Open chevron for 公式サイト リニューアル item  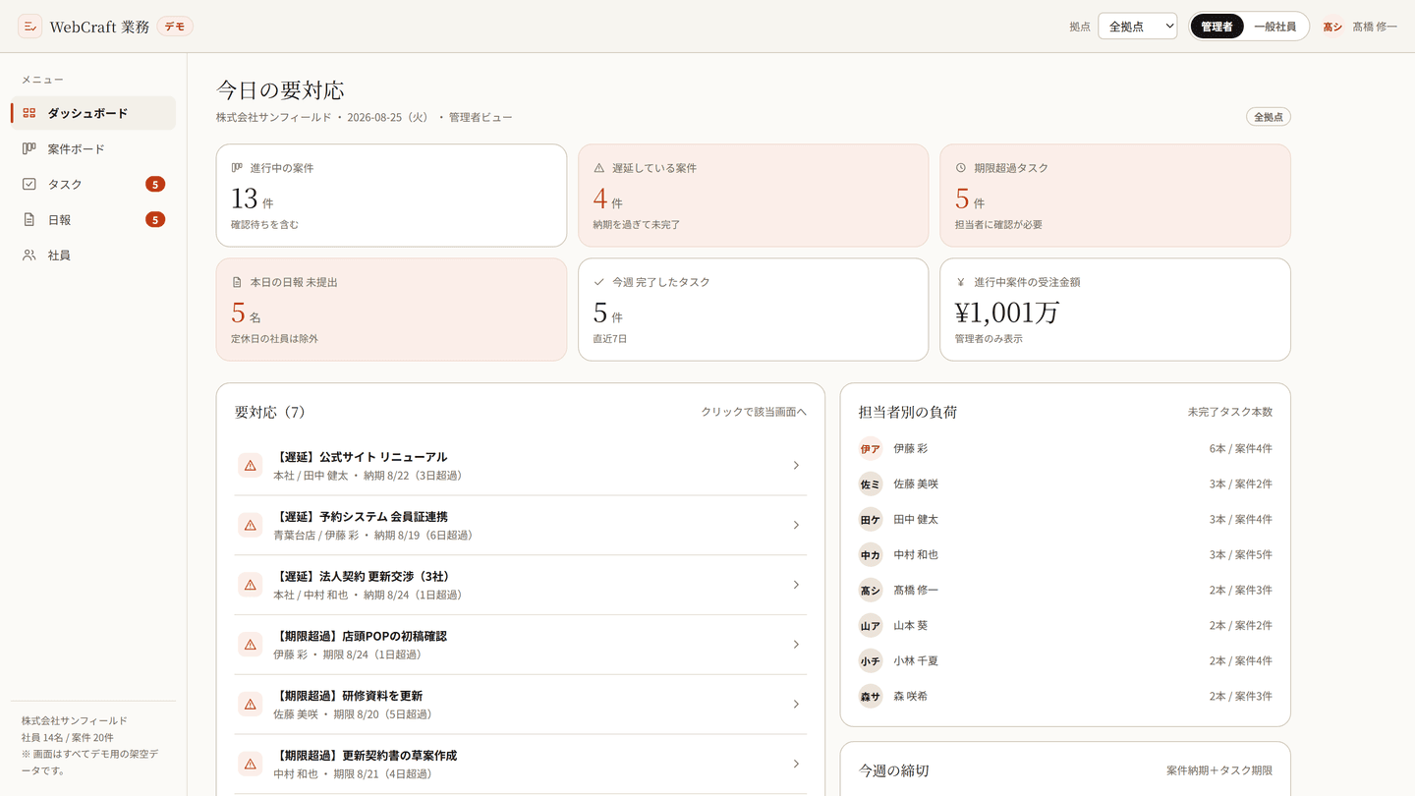coord(796,466)
